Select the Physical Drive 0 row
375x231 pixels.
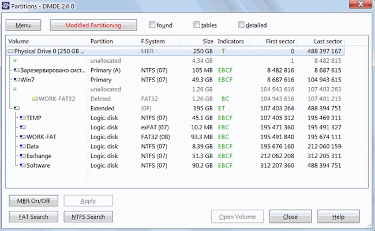pyautogui.click(x=175, y=51)
